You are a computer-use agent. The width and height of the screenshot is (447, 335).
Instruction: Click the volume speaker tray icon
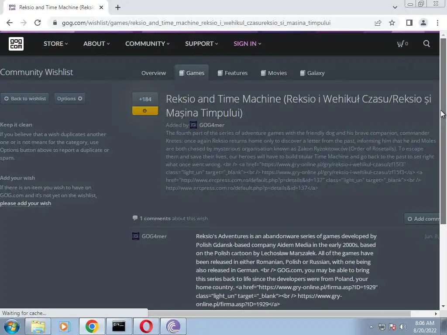point(403,327)
